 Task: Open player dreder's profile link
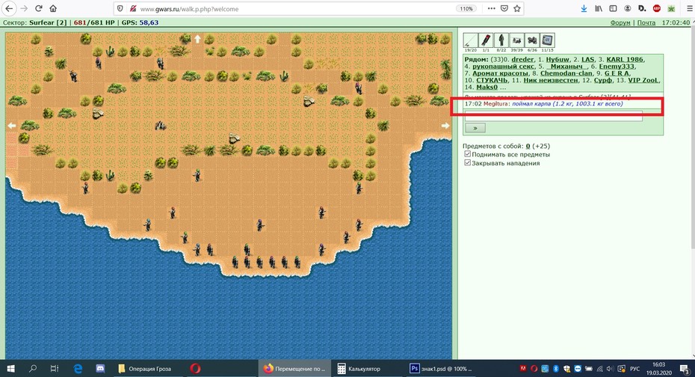click(x=522, y=59)
